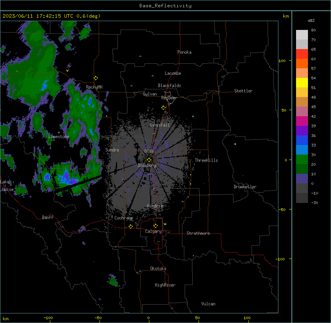The width and height of the screenshot is (331, 323).
Task: Select the Innisfail label
Action: (x=159, y=125)
